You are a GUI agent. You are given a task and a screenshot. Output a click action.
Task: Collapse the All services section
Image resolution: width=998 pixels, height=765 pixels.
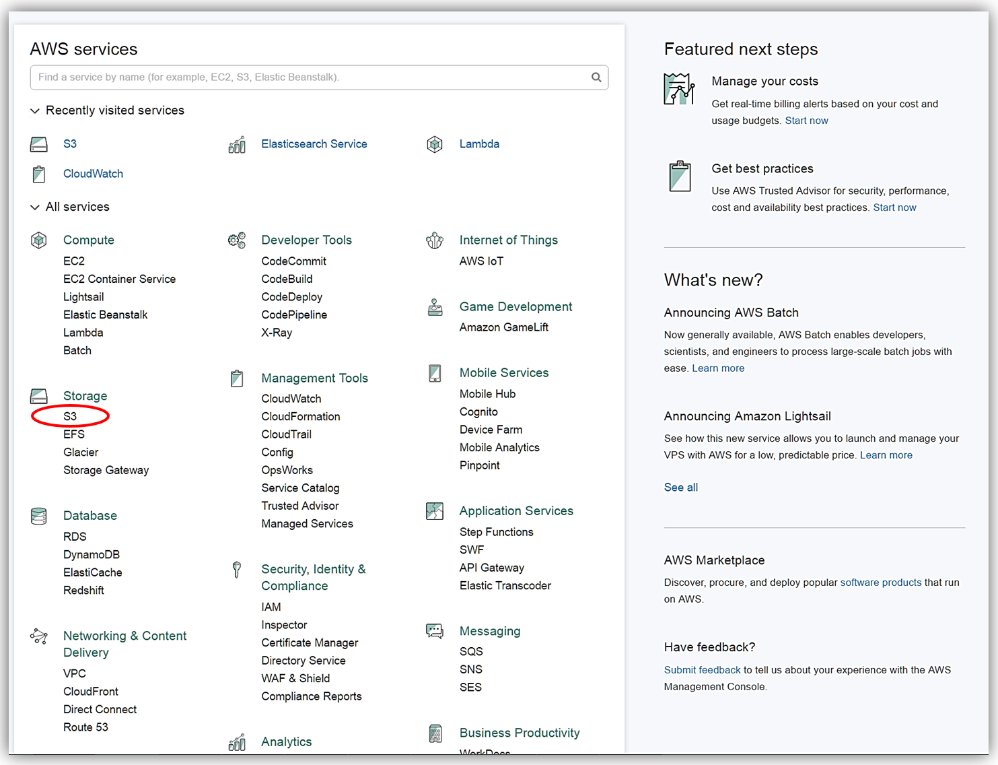point(35,207)
